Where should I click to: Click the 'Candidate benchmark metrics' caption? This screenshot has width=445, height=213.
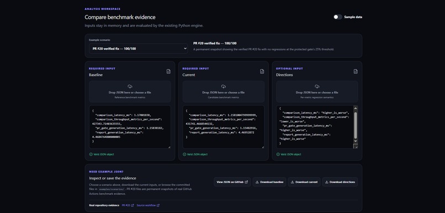[224, 97]
